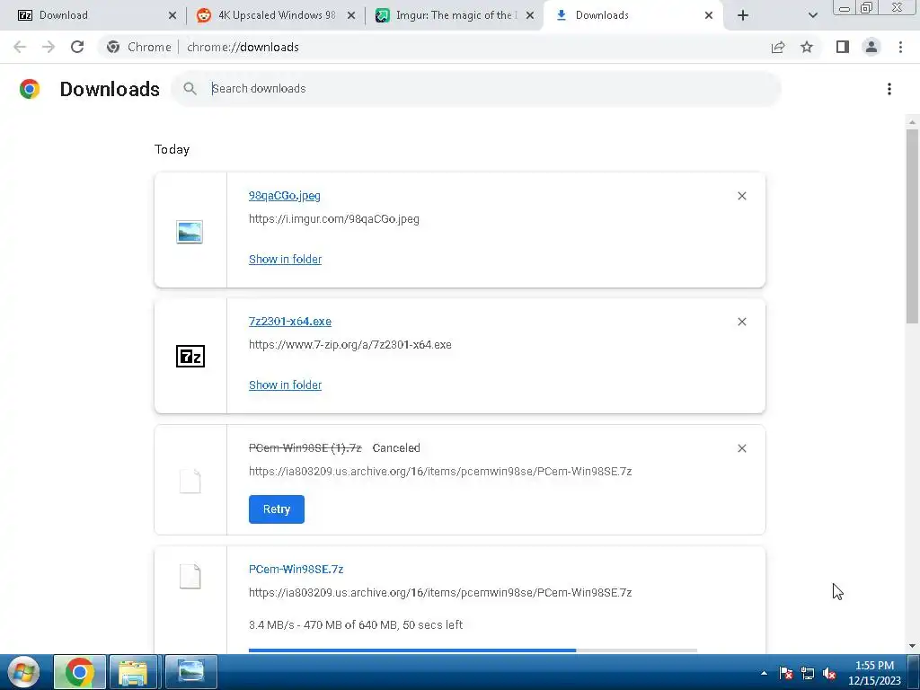The height and width of the screenshot is (690, 920).
Task: Go forward using the browser forward arrow
Action: (49, 47)
